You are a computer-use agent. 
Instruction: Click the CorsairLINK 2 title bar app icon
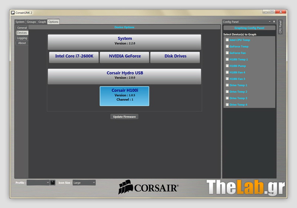pyautogui.click(x=13, y=13)
